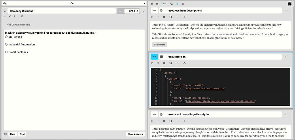Click move-to-top icon under resources.json
295x140 pixels.
[158, 63]
